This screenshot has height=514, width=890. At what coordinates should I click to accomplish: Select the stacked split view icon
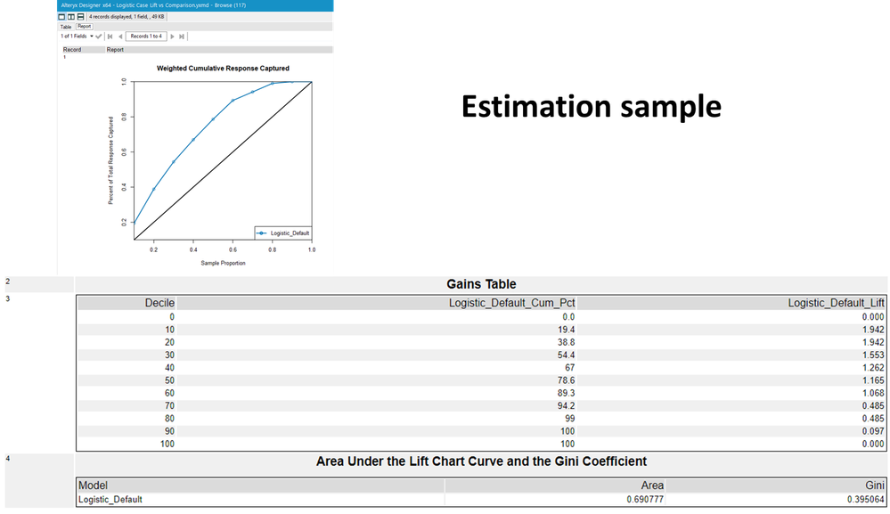coord(80,17)
